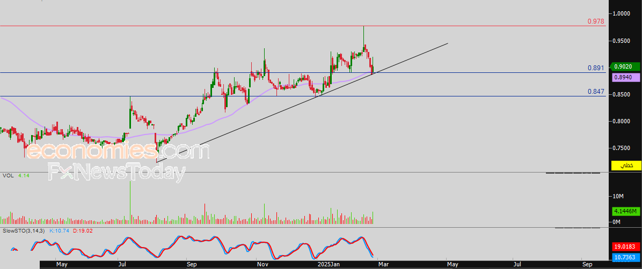Select the blue 10.7363 stochastic K badge
Screen dimensions: 642x269
click(626, 257)
